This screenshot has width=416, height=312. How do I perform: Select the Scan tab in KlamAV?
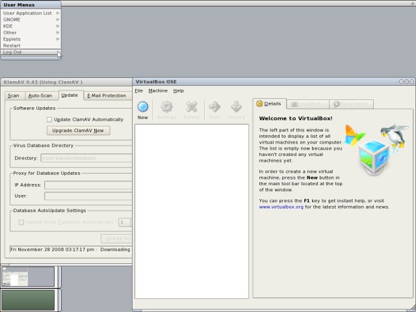coord(15,96)
